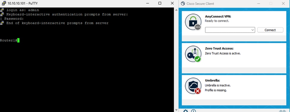Click the 'Ready to connect.' status text
Screen dimensions: 290x112
coord(217,21)
